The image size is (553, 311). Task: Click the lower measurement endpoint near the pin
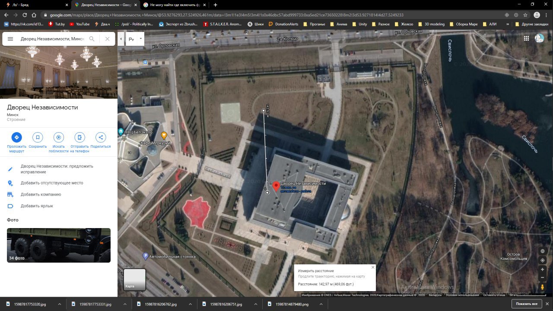tap(267, 193)
